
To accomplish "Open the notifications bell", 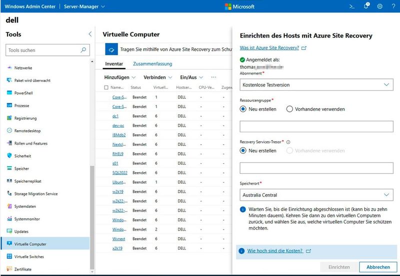I will tap(366, 6).
